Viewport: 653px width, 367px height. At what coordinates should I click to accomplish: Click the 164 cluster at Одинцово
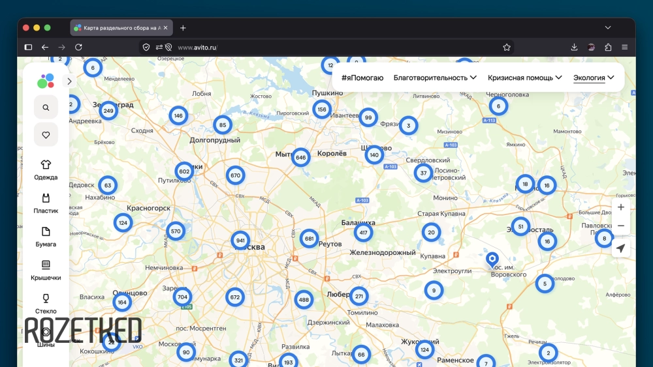122,302
